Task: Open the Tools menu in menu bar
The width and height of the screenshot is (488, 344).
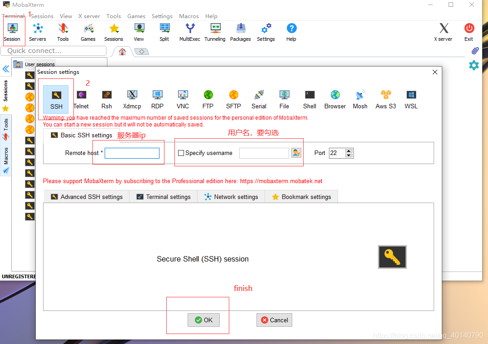Action: click(x=114, y=16)
